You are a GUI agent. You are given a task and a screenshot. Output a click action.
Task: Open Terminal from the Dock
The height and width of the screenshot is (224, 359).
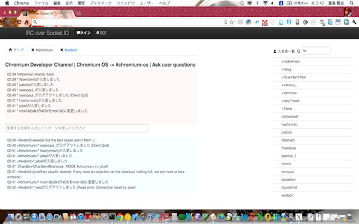point(112,217)
